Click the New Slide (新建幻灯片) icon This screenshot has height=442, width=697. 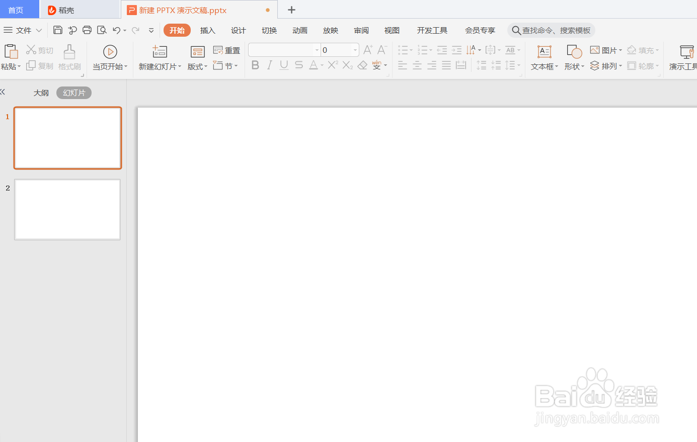coord(160,51)
